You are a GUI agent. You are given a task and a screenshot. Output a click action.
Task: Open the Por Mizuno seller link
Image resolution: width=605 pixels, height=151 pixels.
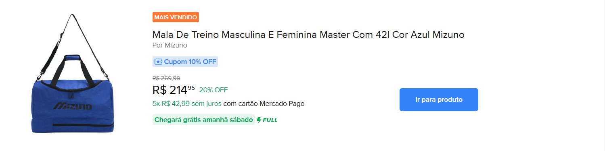coord(170,45)
